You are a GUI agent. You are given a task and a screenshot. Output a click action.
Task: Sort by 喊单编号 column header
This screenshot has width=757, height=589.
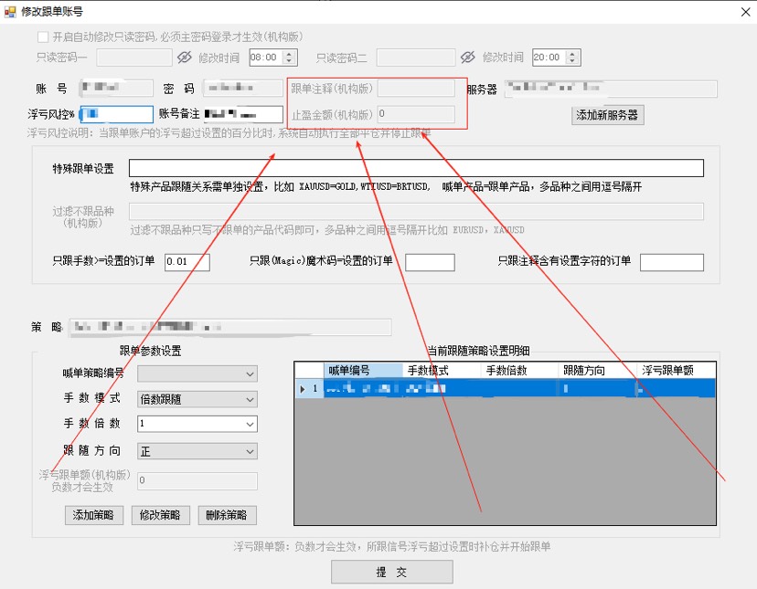[363, 371]
